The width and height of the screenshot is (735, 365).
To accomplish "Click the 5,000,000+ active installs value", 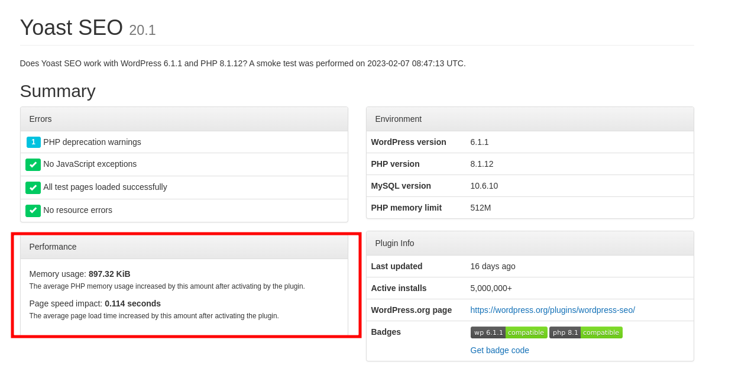I will point(491,288).
